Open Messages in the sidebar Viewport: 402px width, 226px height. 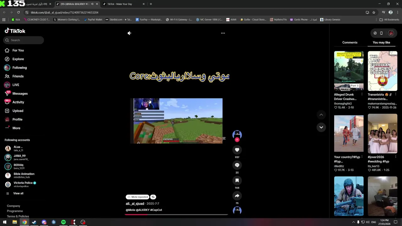pyautogui.click(x=16, y=94)
